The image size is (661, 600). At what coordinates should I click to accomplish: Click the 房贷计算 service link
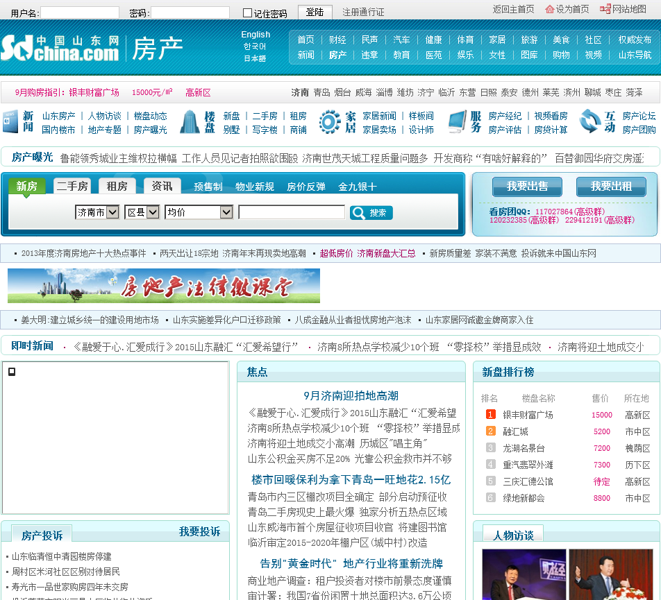click(x=551, y=130)
